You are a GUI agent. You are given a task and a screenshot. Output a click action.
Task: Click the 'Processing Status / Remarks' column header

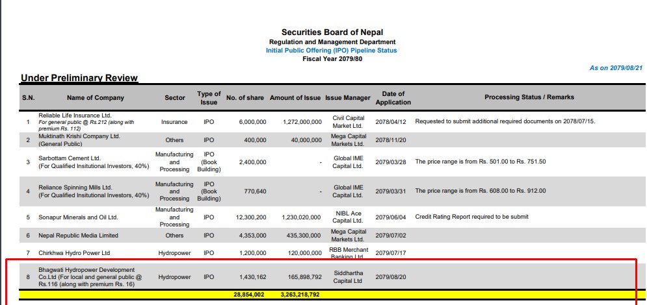529,97
